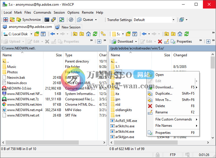Choose Move To... from the context menu

pyautogui.click(x=173, y=99)
